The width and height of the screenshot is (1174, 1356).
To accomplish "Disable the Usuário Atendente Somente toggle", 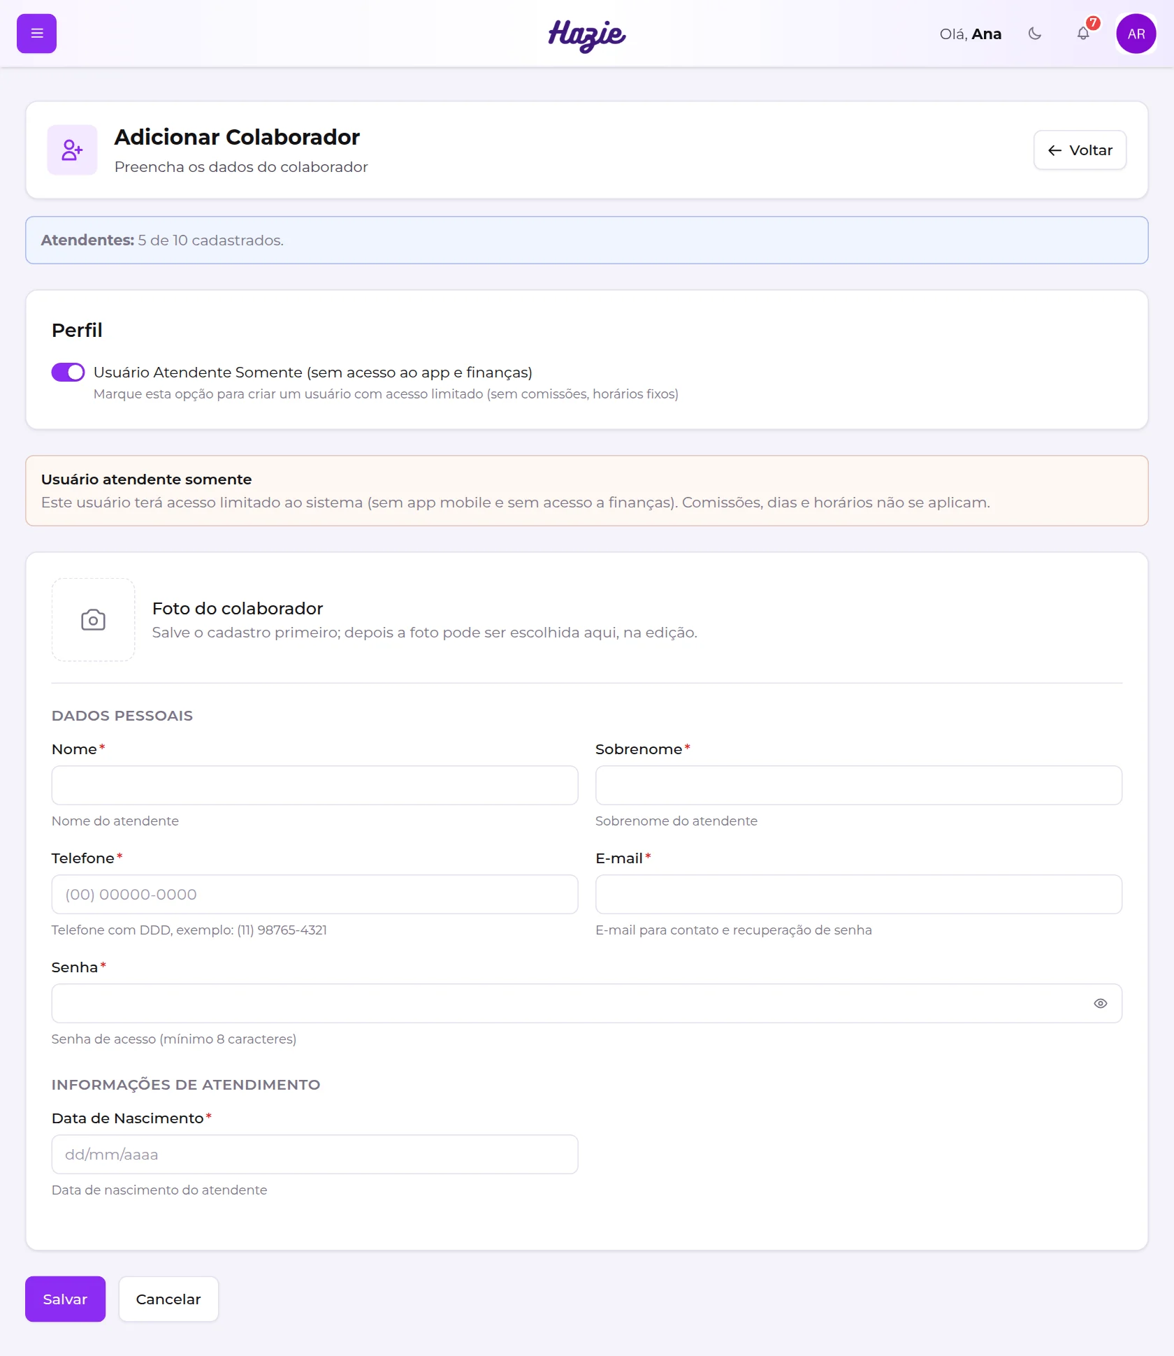I will pyautogui.click(x=68, y=372).
